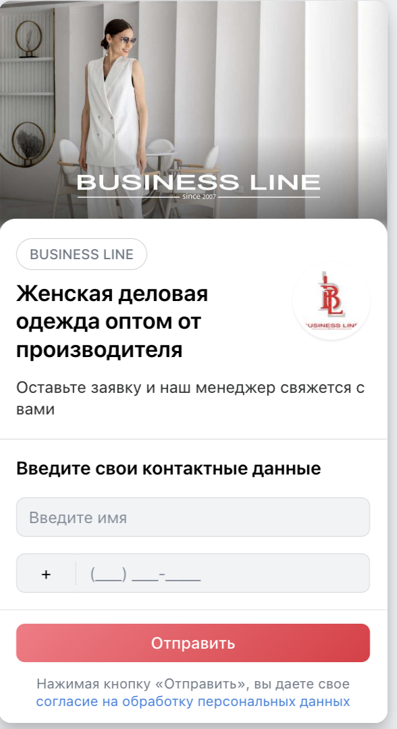Click the BUSINESS LINE pill tag

click(82, 254)
